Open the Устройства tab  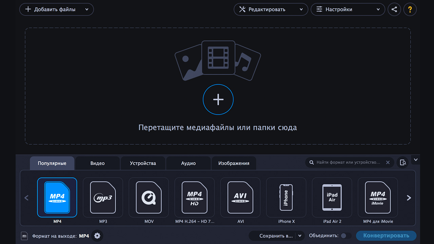143,163
